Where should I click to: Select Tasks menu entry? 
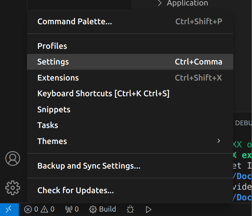130,125
